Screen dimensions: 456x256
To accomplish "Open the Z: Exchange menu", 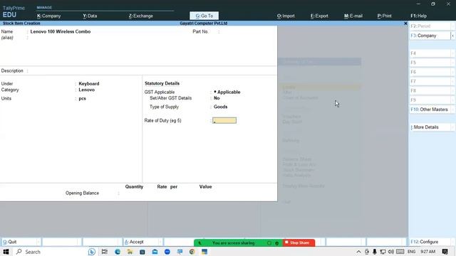I will (141, 16).
